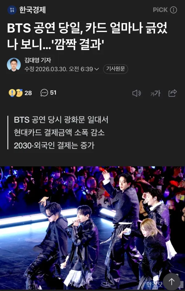Image resolution: width=185 pixels, height=291 pixels.
Task: Click the 기사원문 button
Action: [x=115, y=69]
